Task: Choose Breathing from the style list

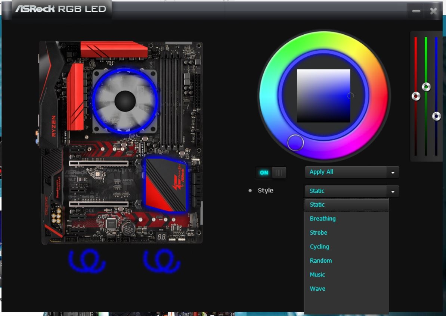Action: coord(323,219)
